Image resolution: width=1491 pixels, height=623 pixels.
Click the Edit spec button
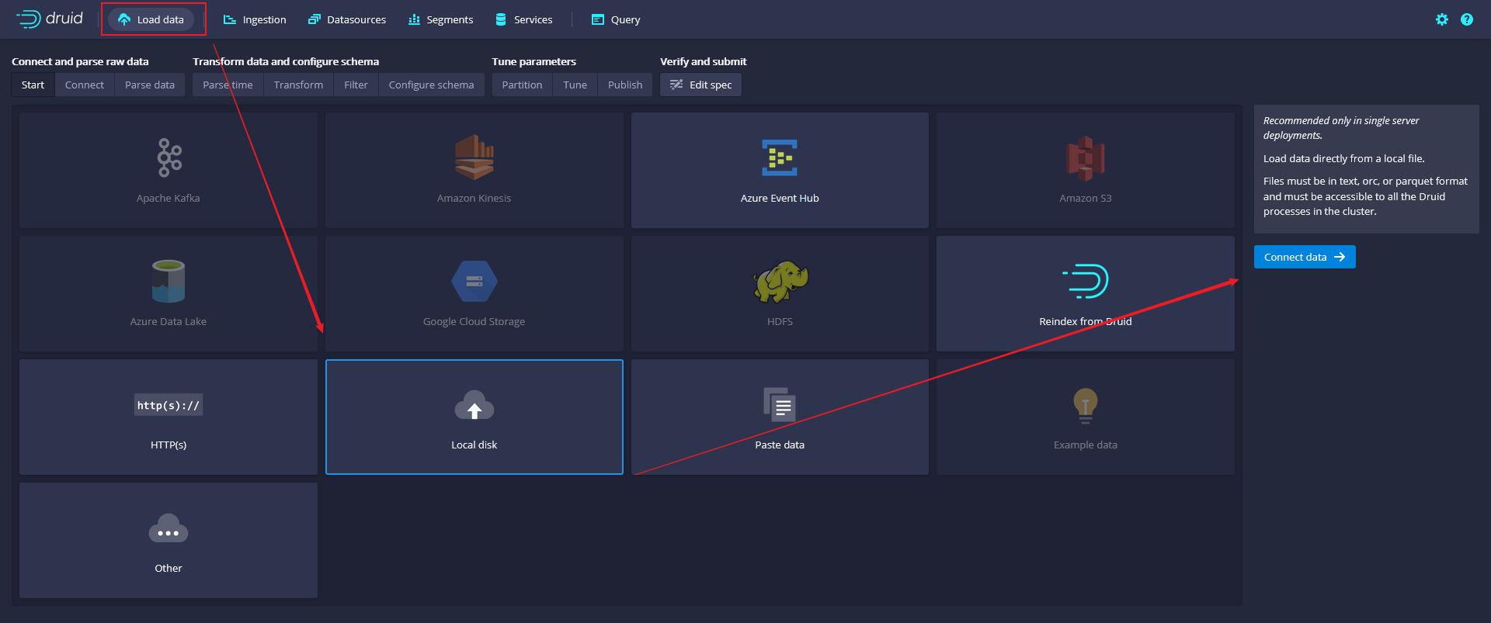pyautogui.click(x=700, y=85)
